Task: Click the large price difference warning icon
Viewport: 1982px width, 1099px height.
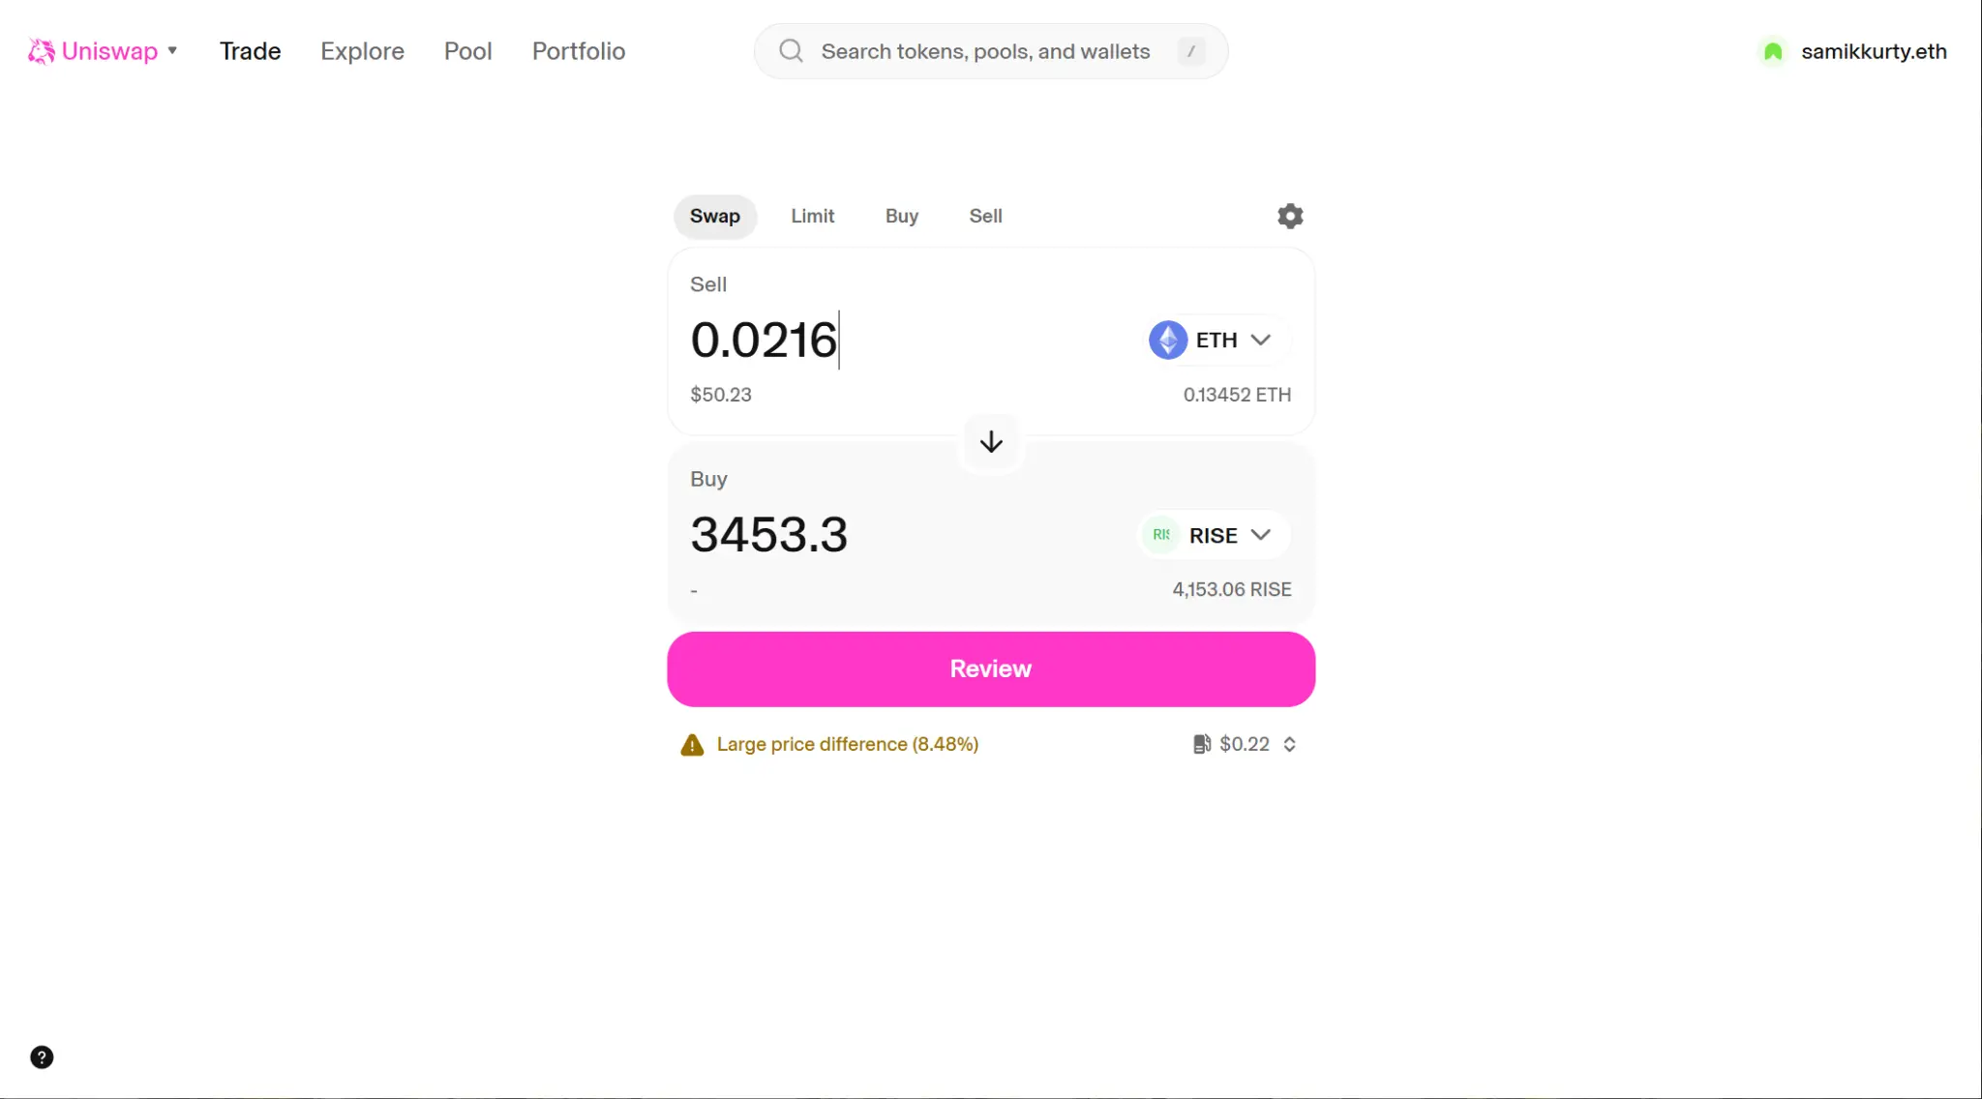Action: (691, 744)
